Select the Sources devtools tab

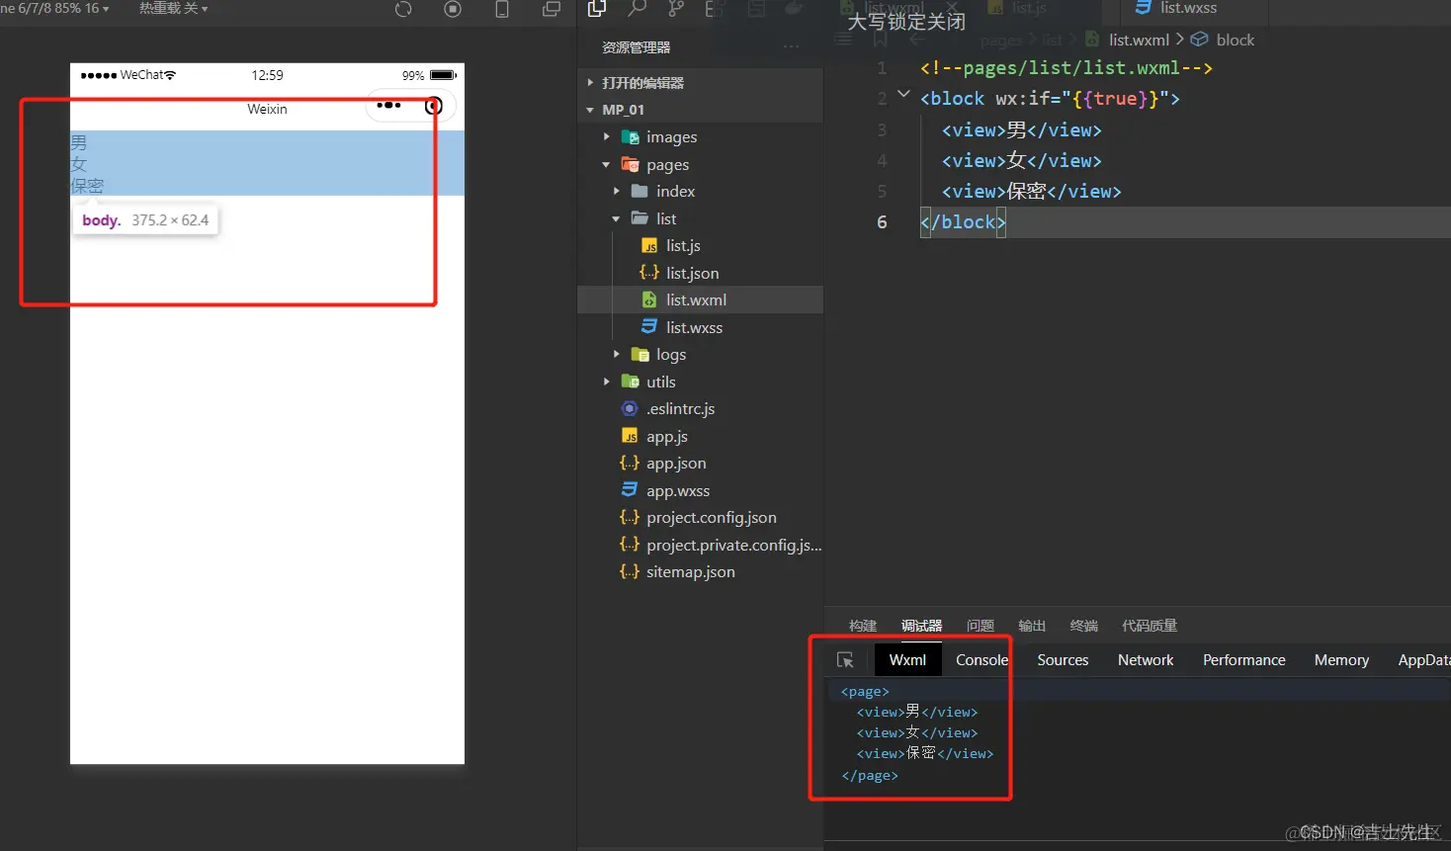point(1063,660)
